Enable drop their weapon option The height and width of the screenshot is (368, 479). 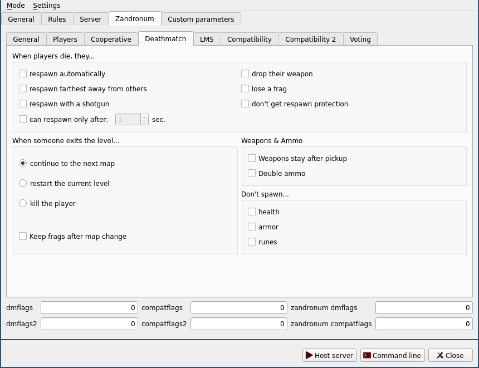tap(245, 73)
